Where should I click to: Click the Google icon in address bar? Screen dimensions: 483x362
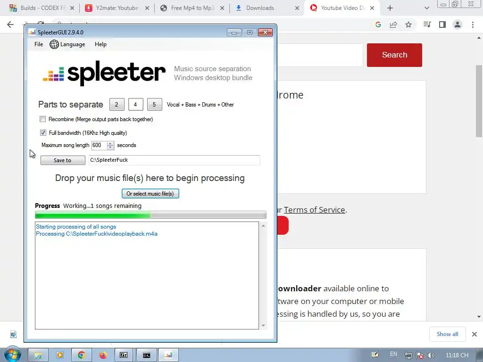click(x=378, y=25)
